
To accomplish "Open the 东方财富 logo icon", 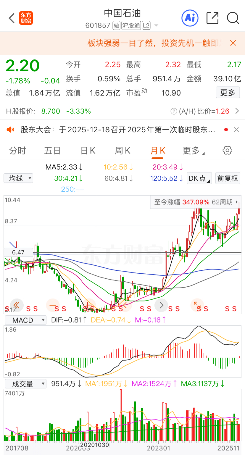I will (26, 18).
